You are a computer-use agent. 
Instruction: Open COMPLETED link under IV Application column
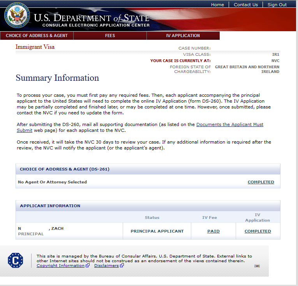pos(258,231)
